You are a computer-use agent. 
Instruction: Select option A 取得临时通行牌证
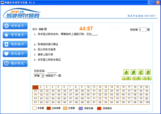point(46,44)
